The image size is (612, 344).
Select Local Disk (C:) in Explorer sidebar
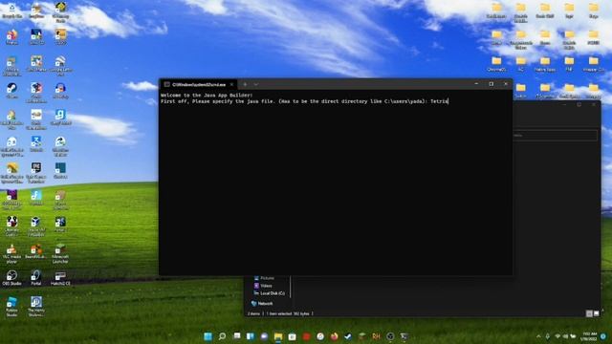point(270,293)
